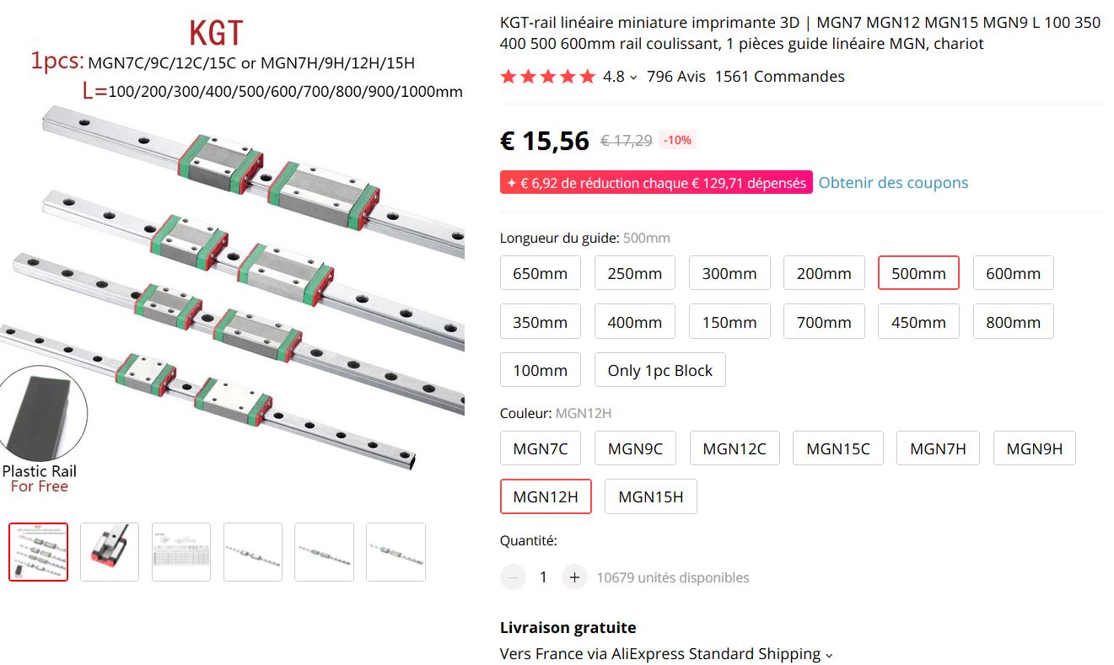The width and height of the screenshot is (1114, 665).
Task: Choose the 100mm length option
Action: click(540, 370)
